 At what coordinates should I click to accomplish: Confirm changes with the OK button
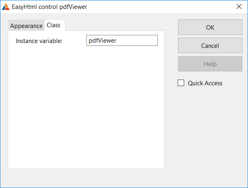[x=210, y=27]
